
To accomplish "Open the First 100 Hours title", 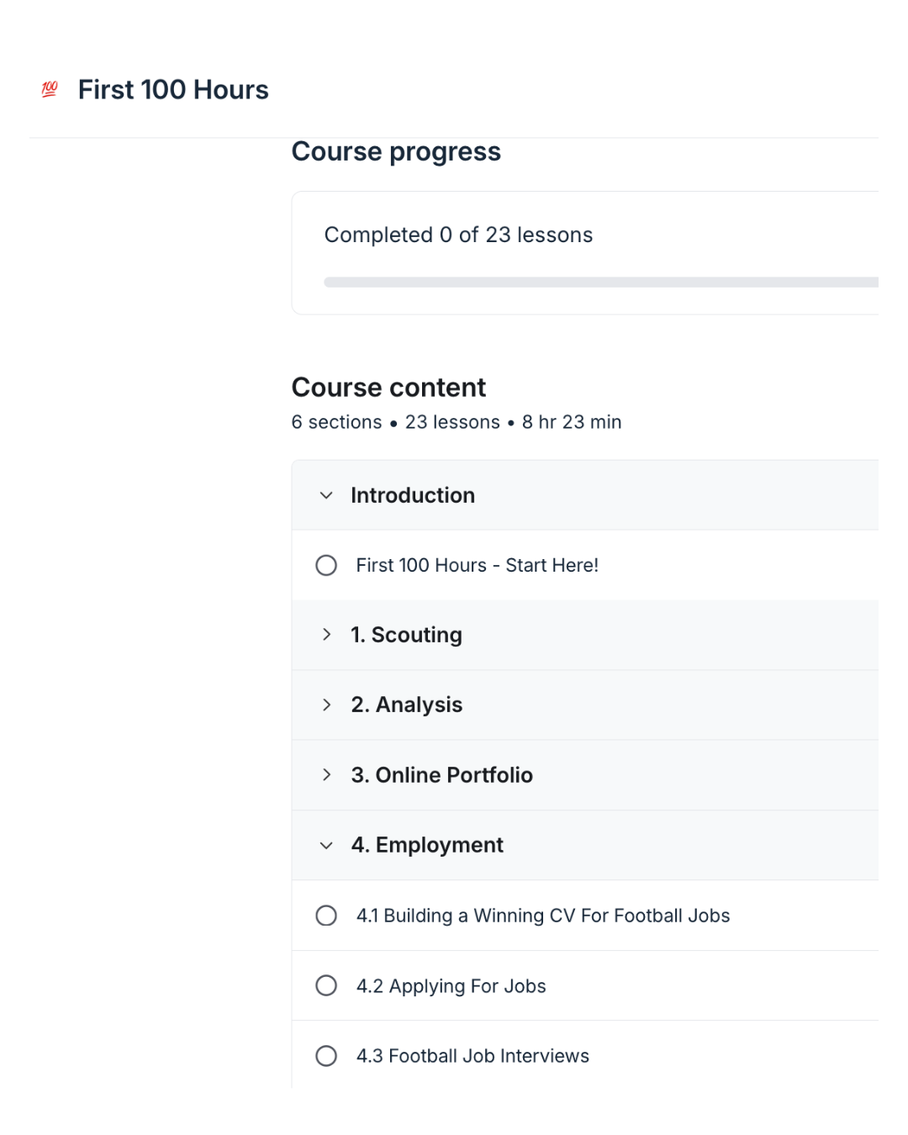I will pos(173,90).
